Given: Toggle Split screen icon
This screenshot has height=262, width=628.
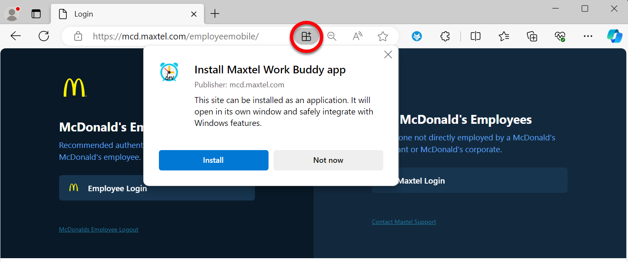Looking at the screenshot, I should click(475, 36).
